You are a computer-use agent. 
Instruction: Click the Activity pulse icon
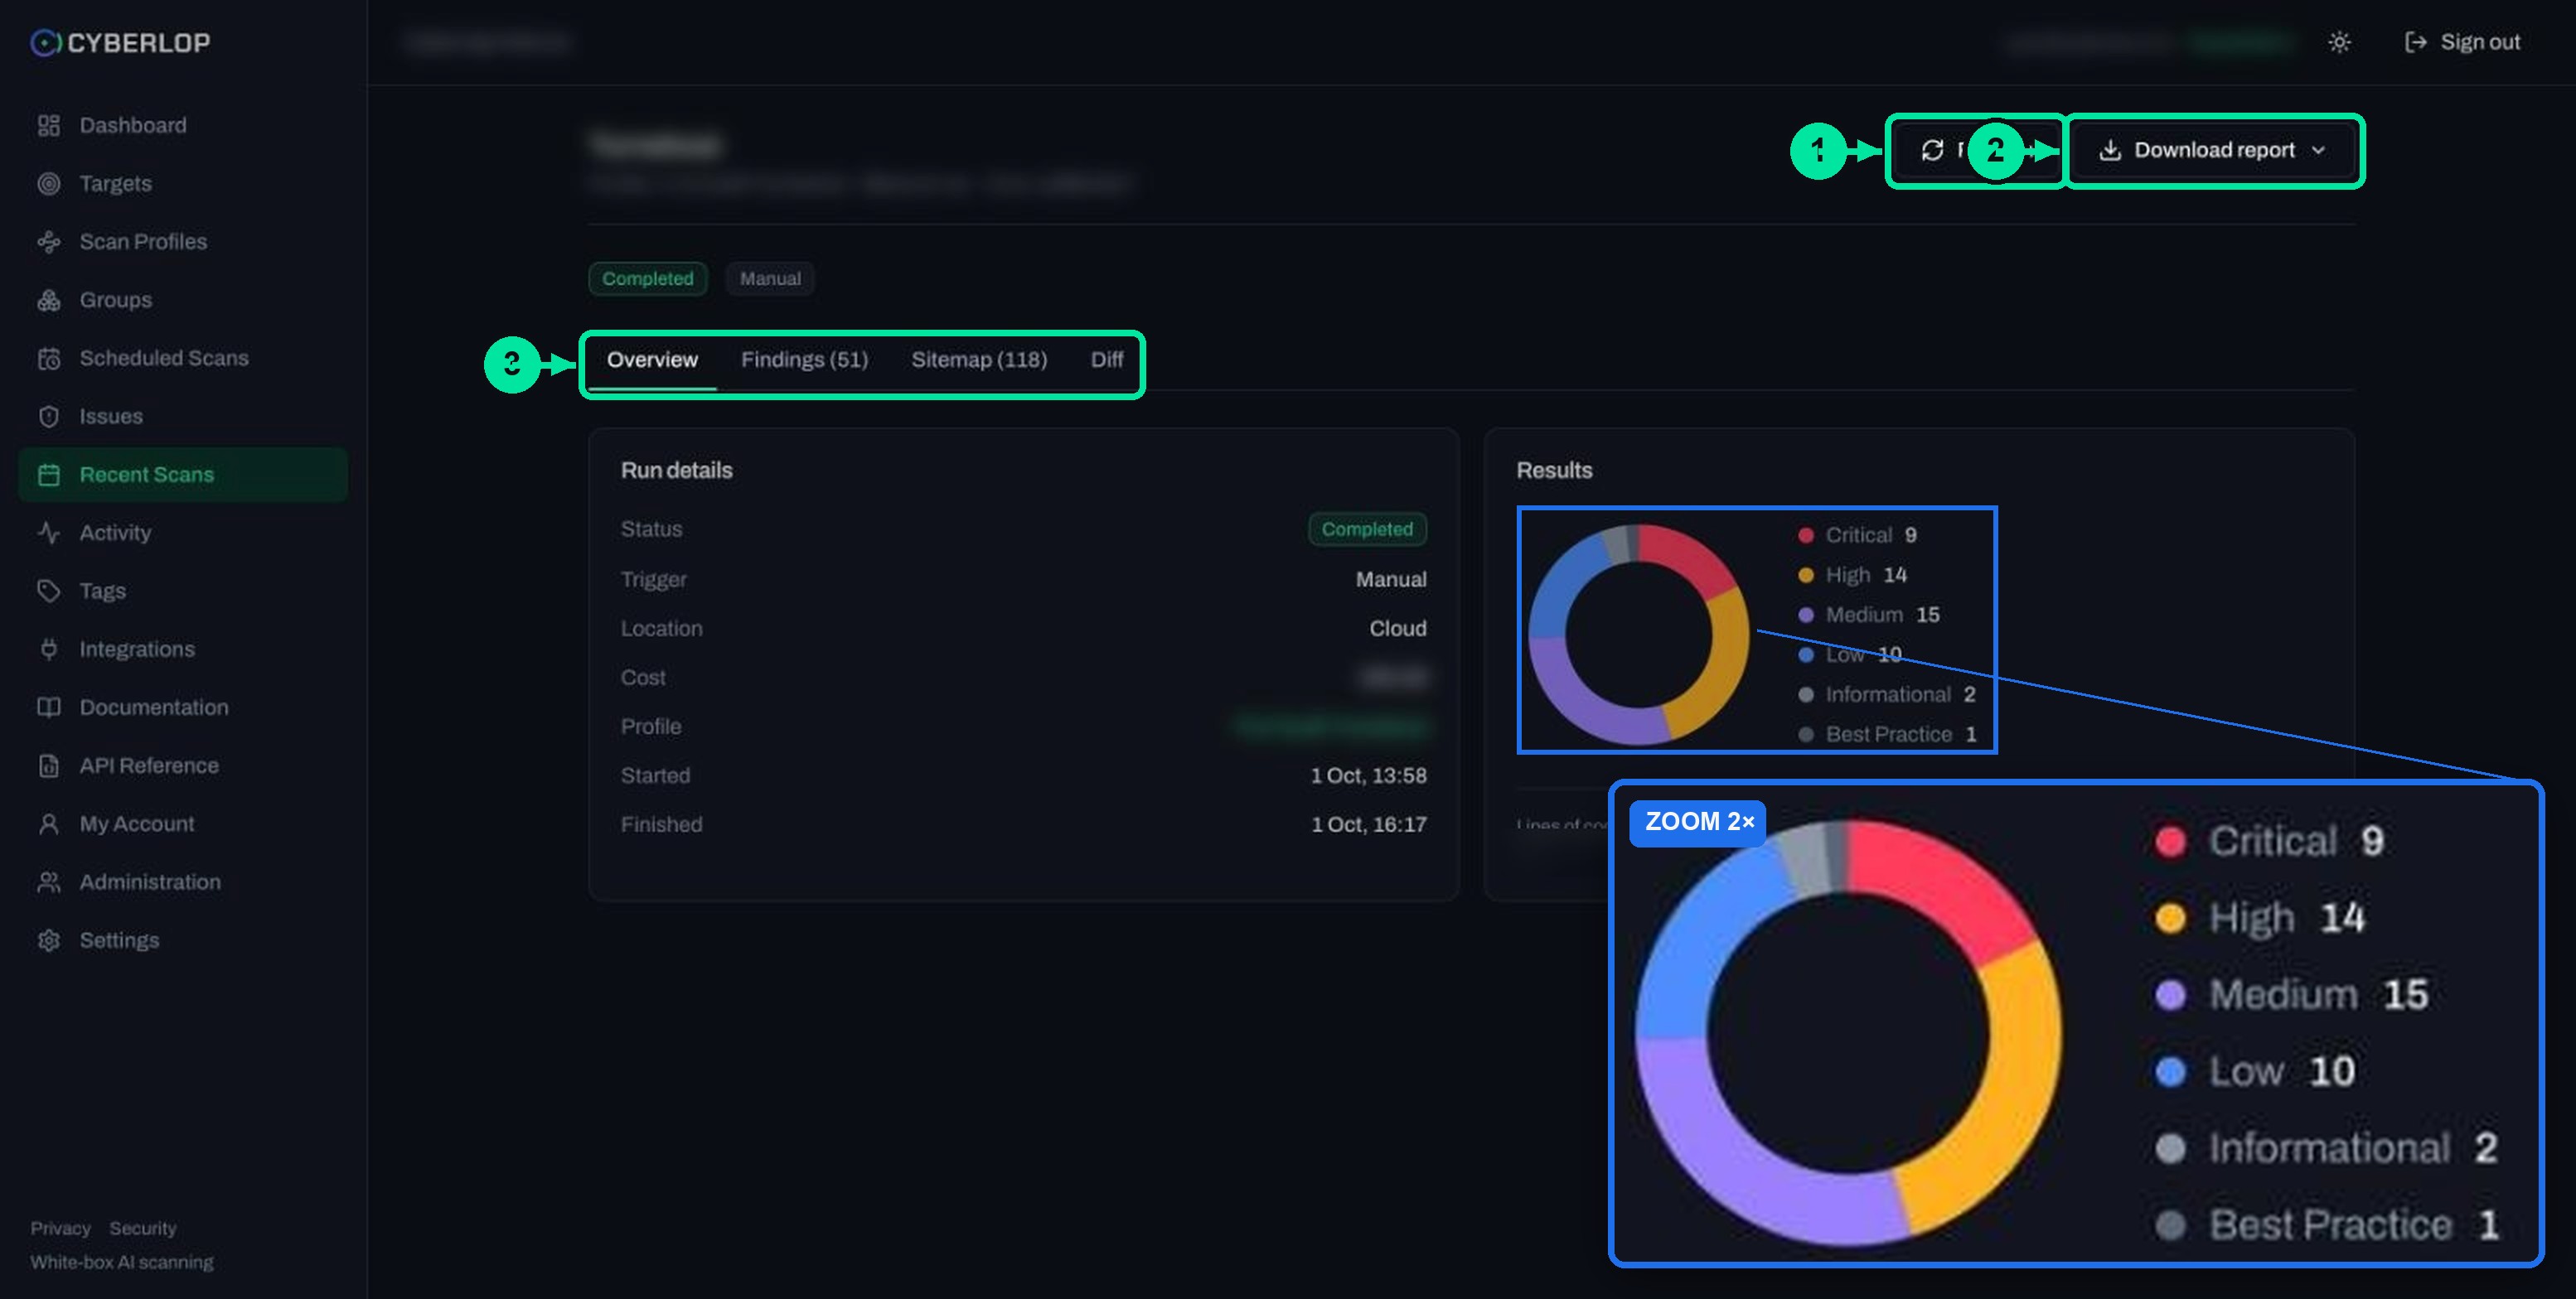click(48, 533)
